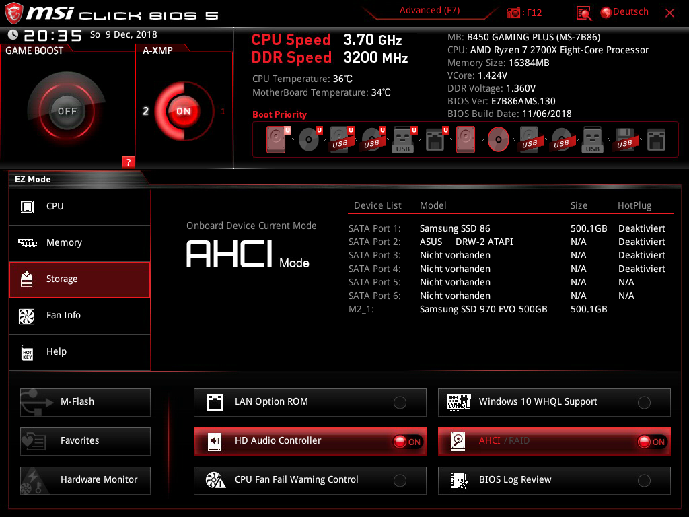Click the highlighted optical disc boot icon
689x517 pixels.
click(499, 139)
